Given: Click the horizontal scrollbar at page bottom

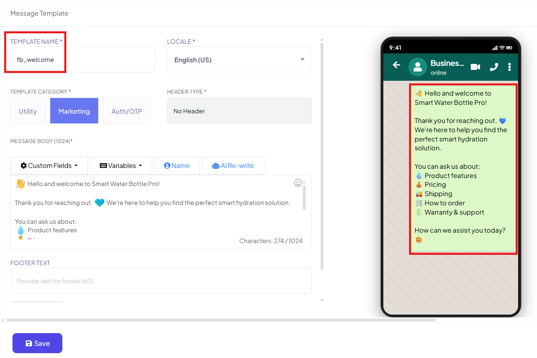Looking at the screenshot, I should click(221, 320).
